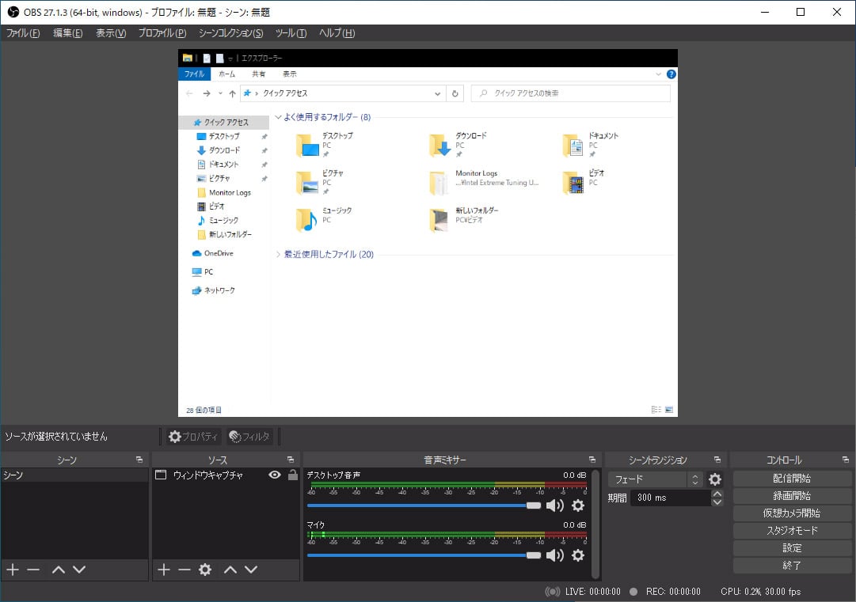The image size is (856, 602).
Task: Open プロパティ for the source
Action: (x=193, y=437)
